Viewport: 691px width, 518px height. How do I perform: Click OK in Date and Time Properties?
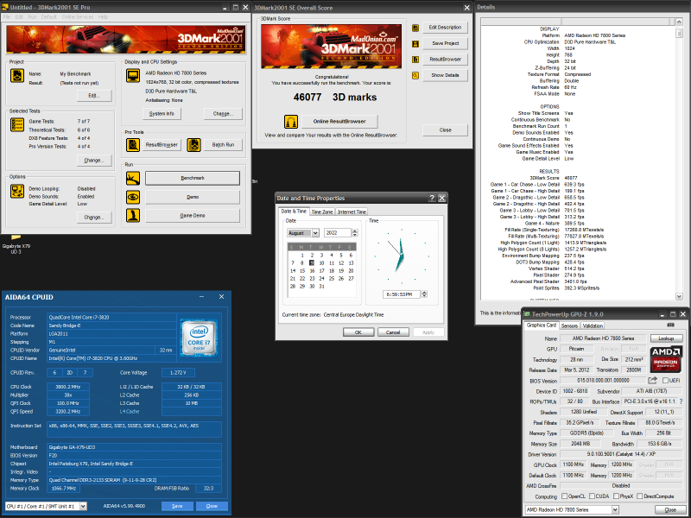click(358, 332)
